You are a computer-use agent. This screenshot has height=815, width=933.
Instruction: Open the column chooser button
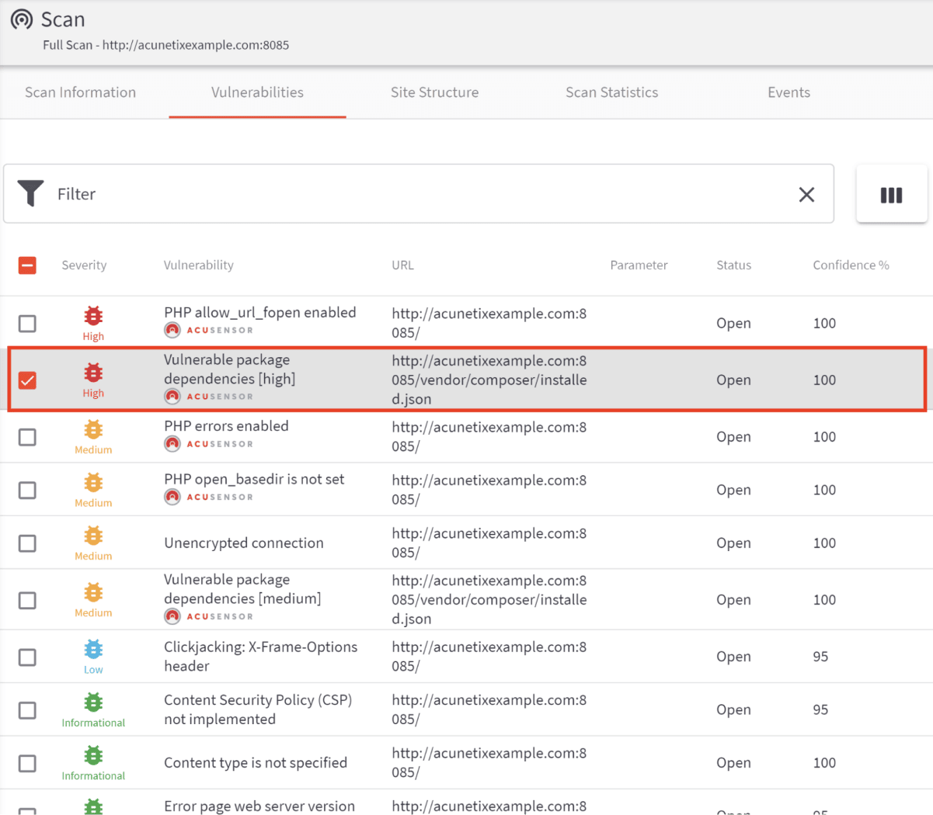pyautogui.click(x=891, y=194)
